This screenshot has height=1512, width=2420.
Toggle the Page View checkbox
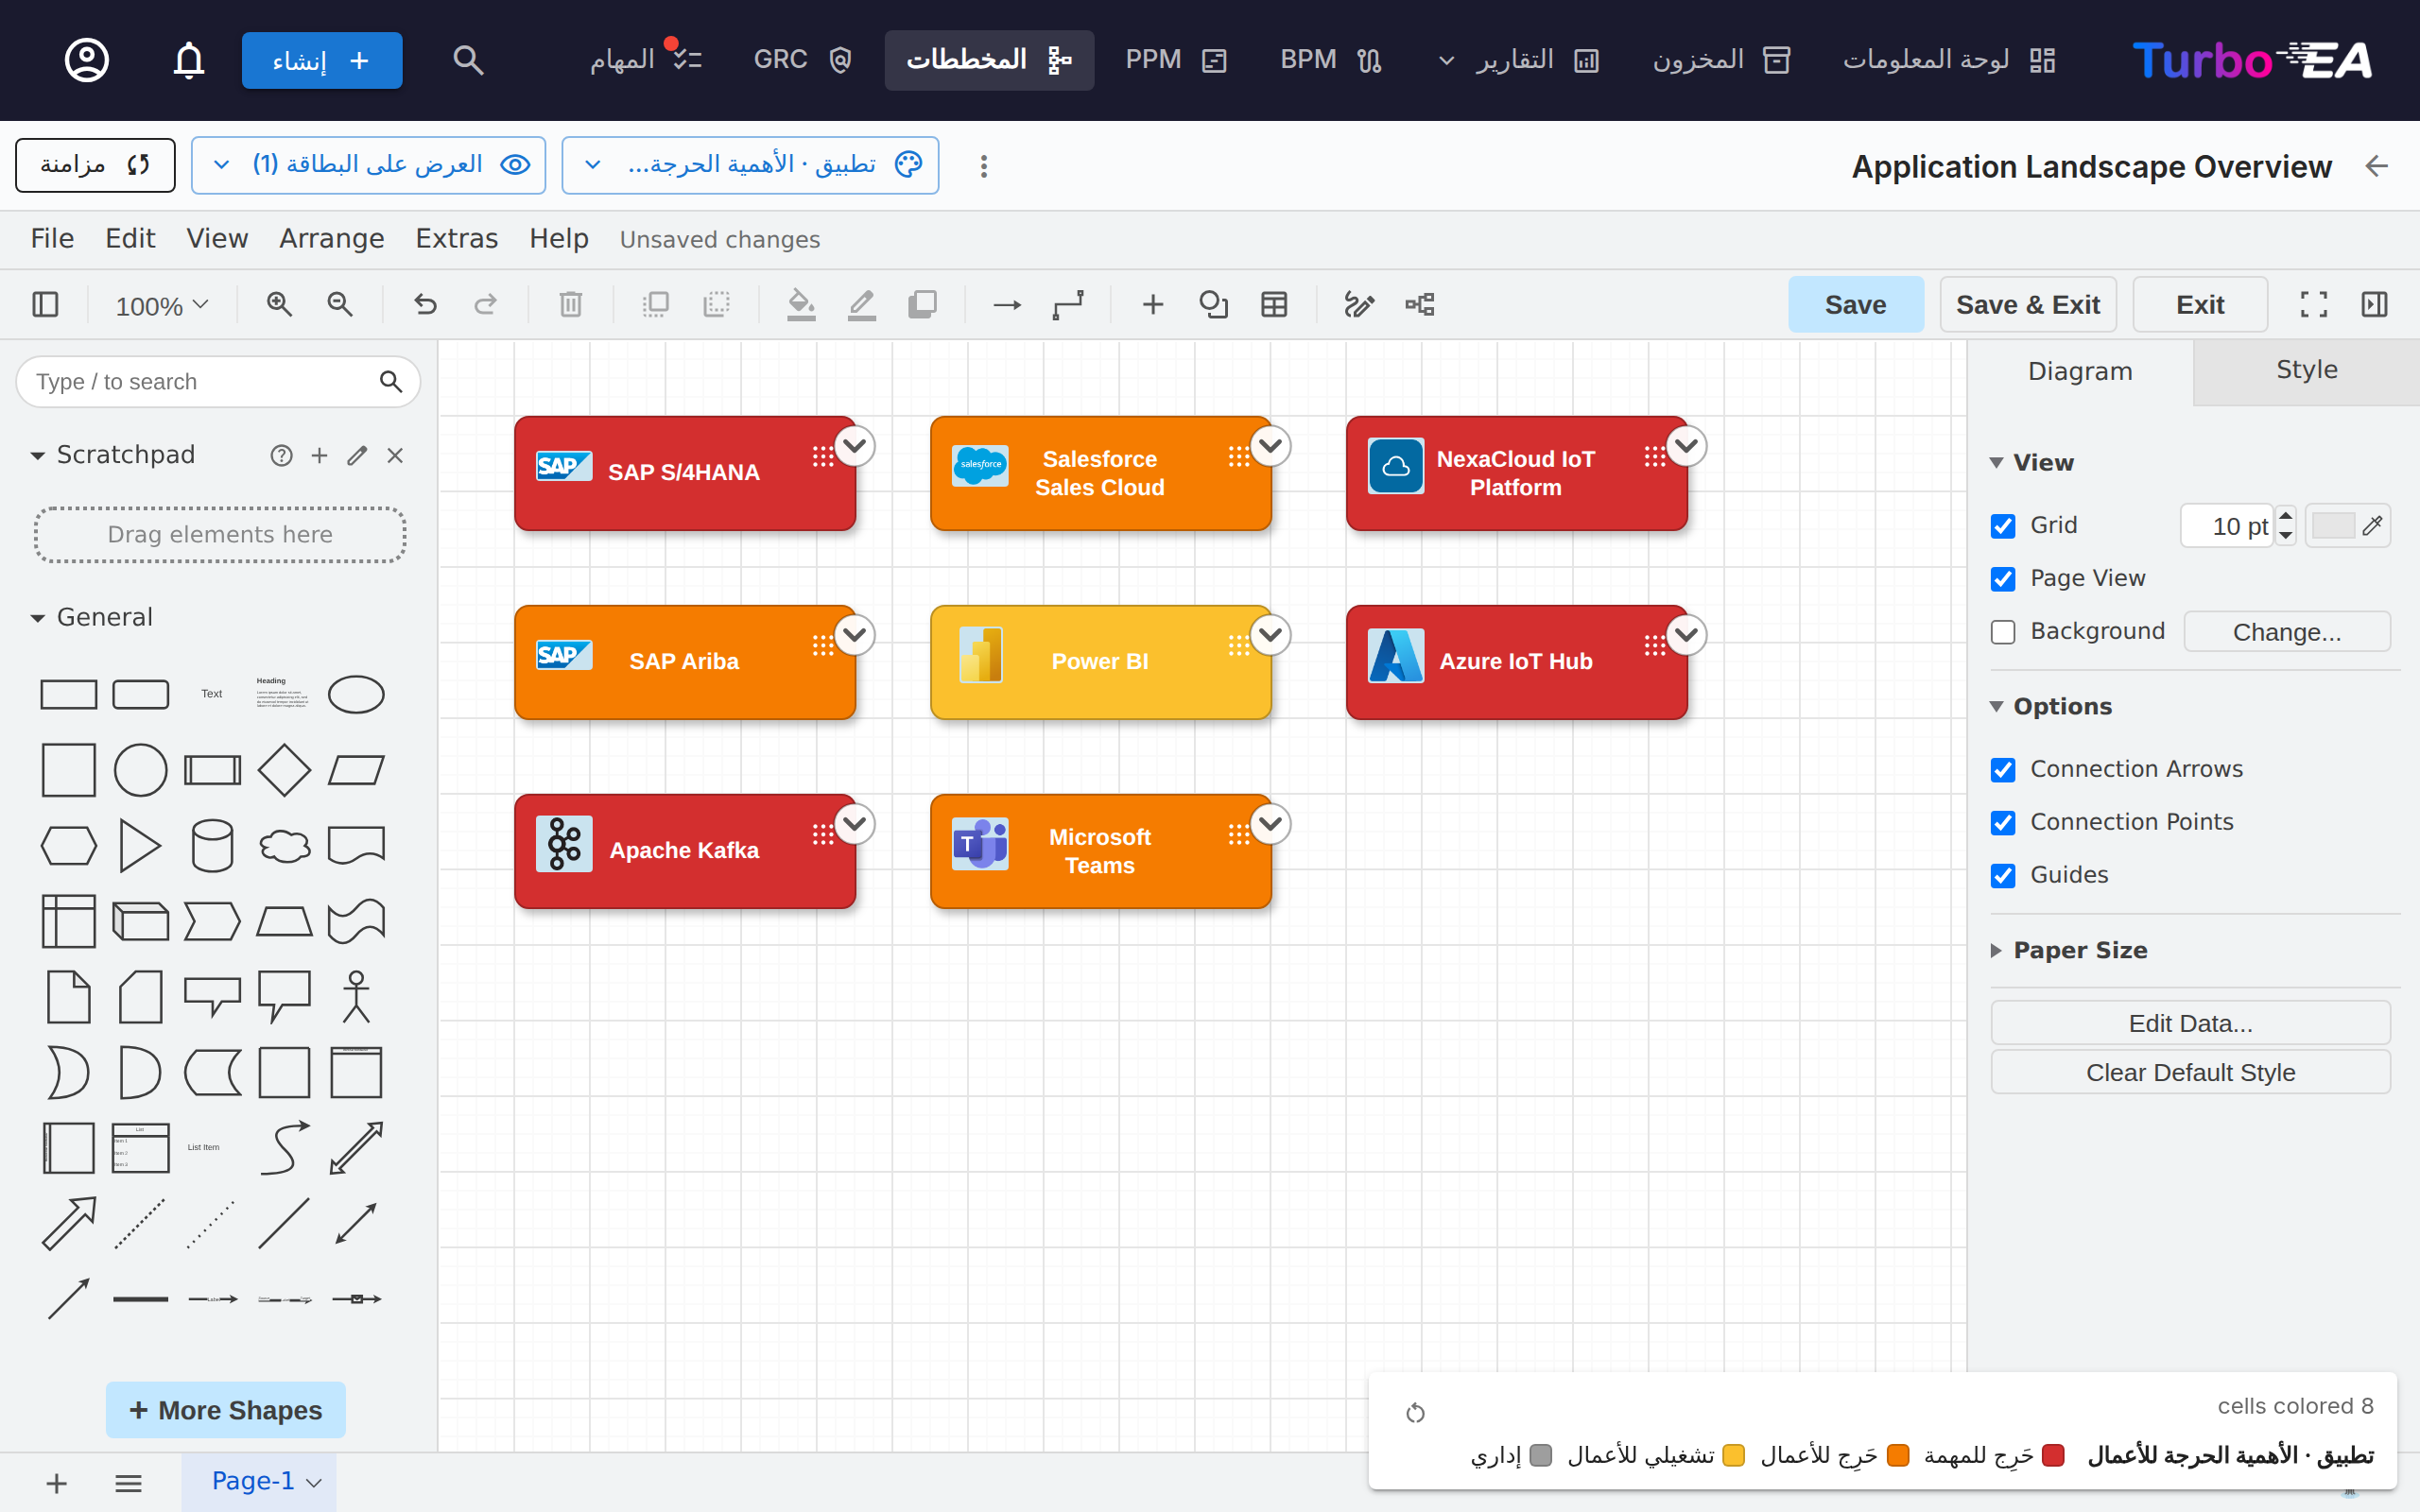point(2003,579)
